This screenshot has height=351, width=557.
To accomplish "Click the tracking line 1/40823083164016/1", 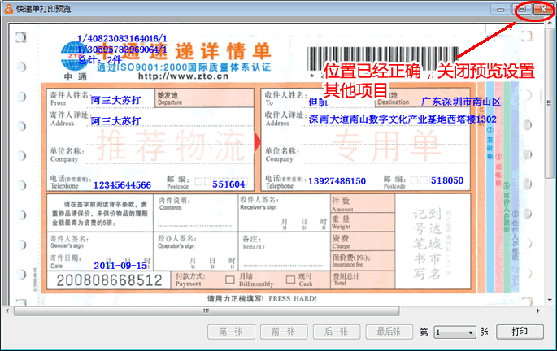I will (122, 38).
